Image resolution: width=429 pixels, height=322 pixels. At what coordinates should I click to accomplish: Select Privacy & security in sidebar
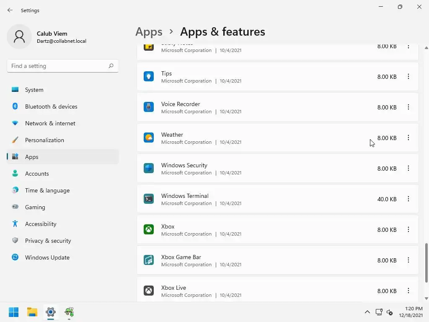click(x=48, y=241)
